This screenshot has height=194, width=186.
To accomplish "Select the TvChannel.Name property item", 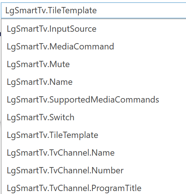I will pos(94,153).
